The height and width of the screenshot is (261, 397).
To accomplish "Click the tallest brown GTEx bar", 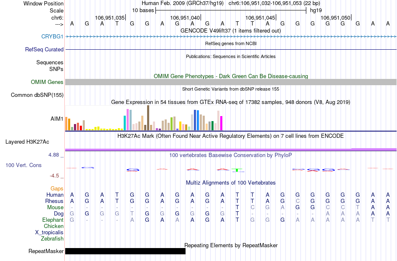I will (148, 118).
